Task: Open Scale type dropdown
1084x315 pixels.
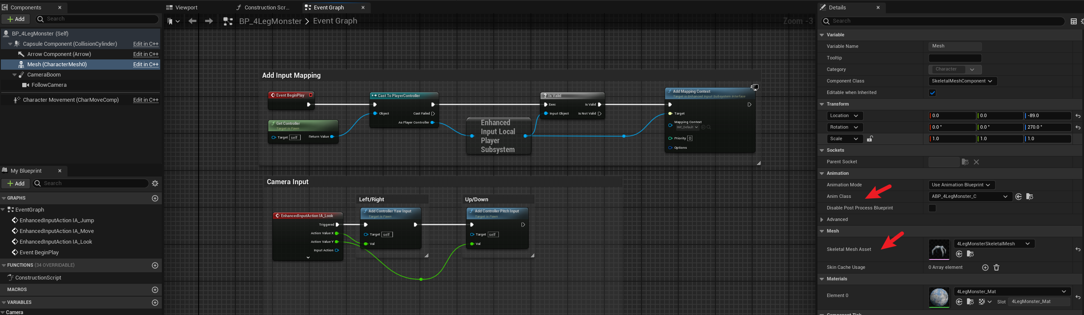Action: [x=844, y=139]
